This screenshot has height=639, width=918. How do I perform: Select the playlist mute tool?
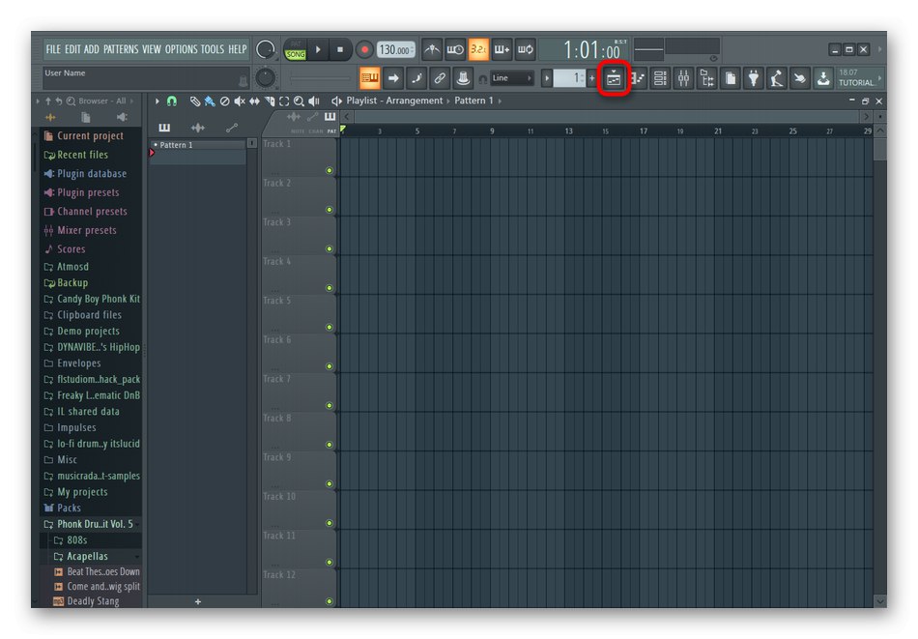coord(240,102)
